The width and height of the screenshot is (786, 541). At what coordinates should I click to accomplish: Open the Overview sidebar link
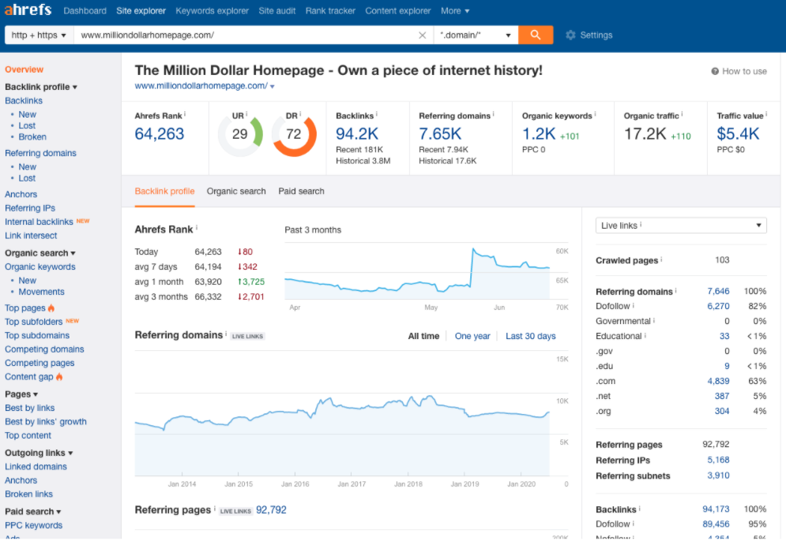pos(24,69)
